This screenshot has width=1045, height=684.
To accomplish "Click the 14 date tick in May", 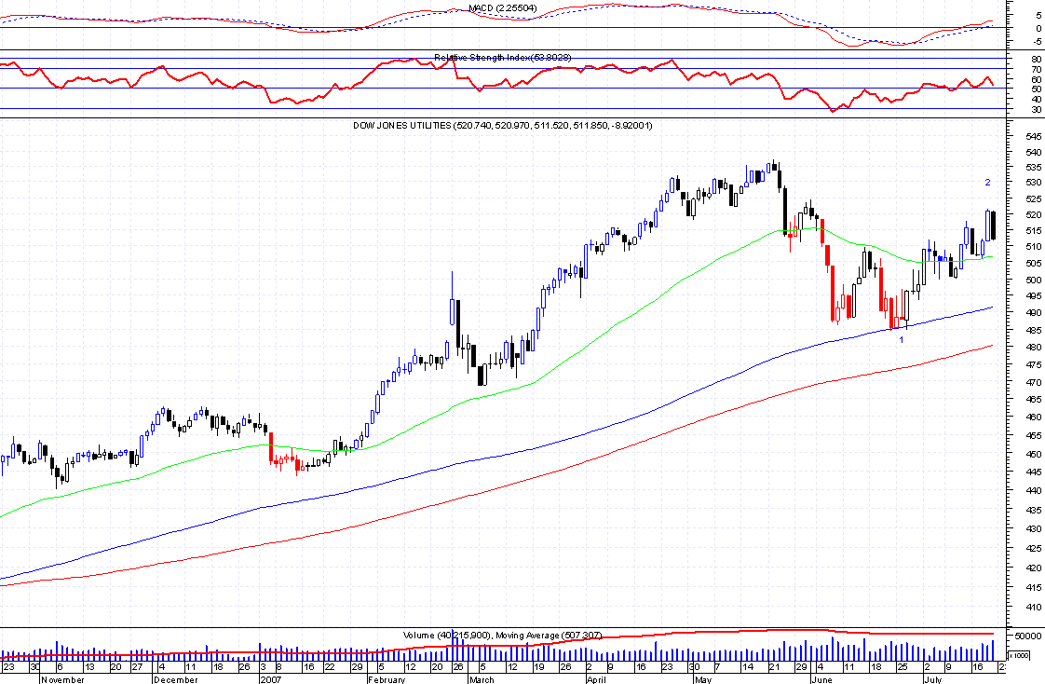I will [748, 666].
